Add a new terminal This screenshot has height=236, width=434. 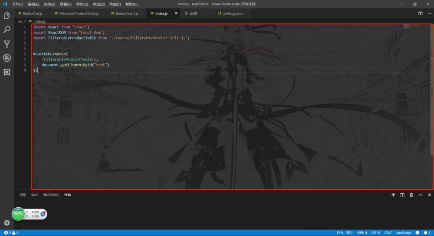pyautogui.click(x=393, y=195)
